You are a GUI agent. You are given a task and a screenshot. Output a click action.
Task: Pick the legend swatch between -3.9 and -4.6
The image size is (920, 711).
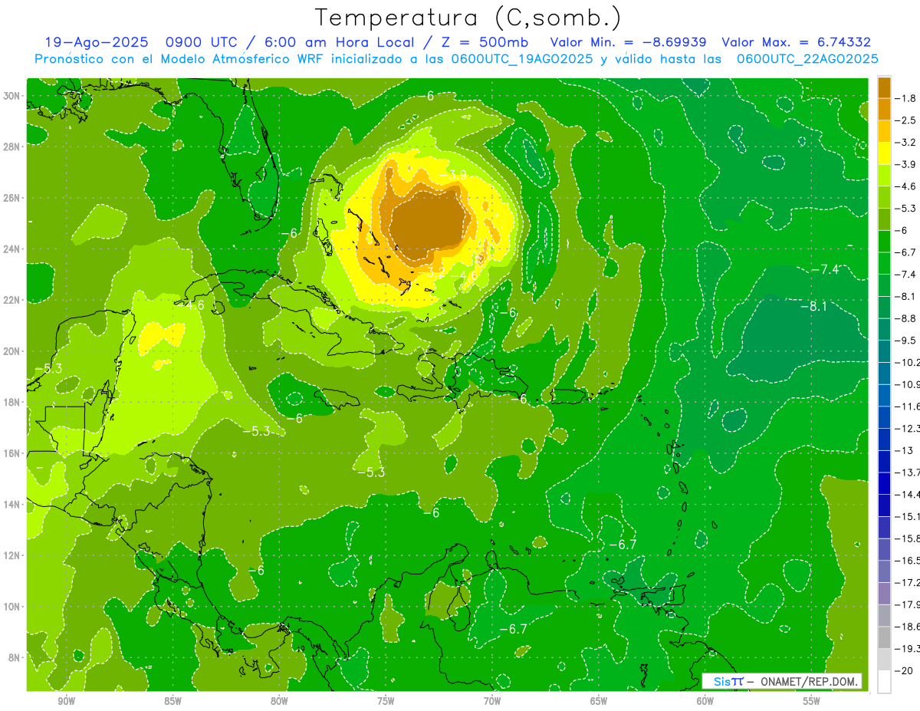click(x=884, y=175)
